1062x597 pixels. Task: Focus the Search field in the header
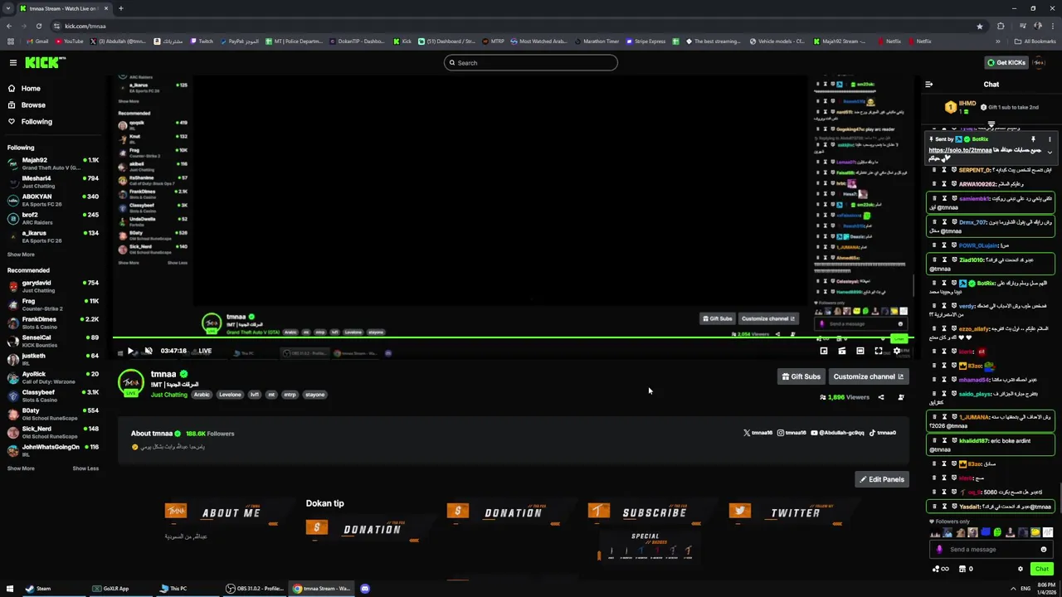(x=531, y=63)
